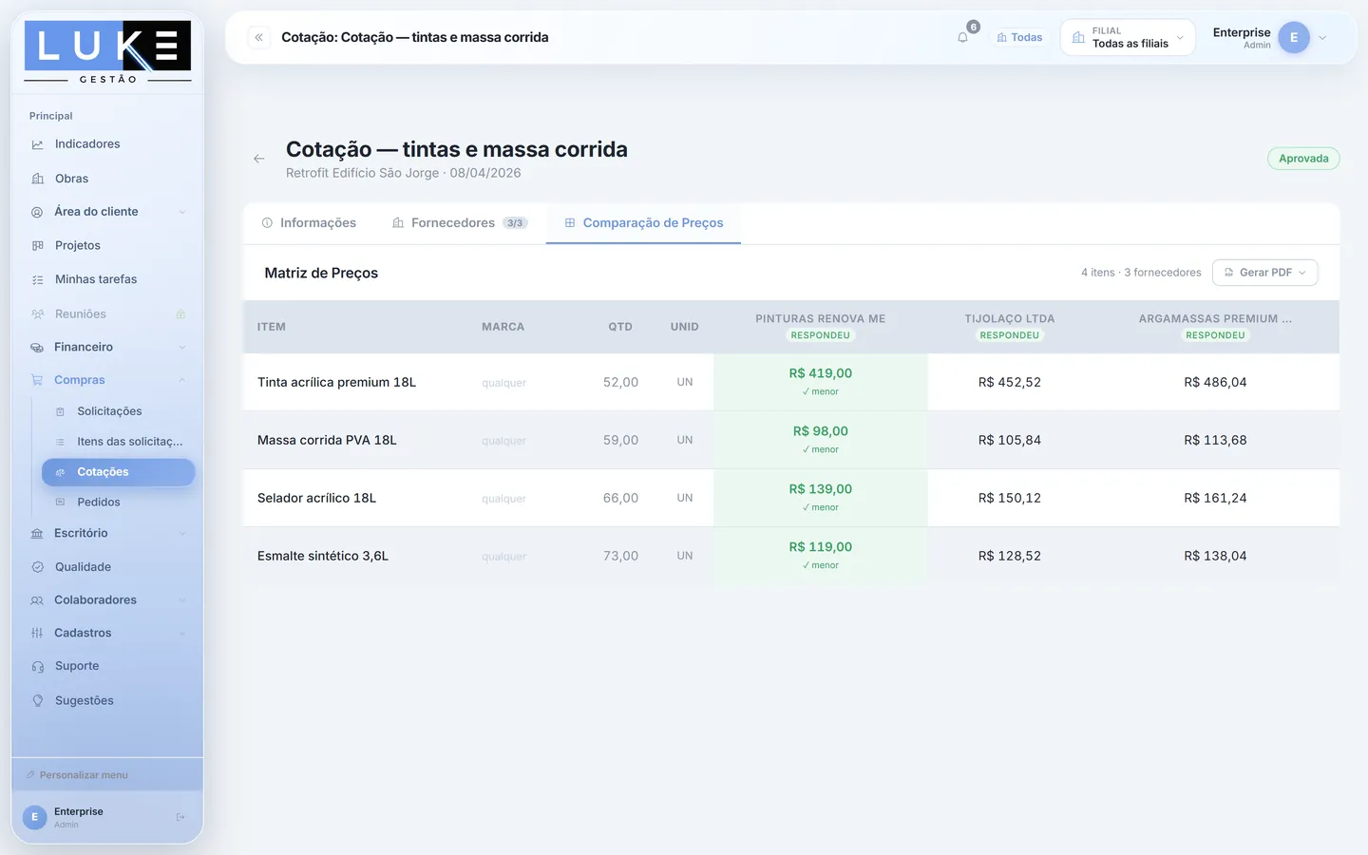Open the Enterprise Admin user menu

(1269, 38)
